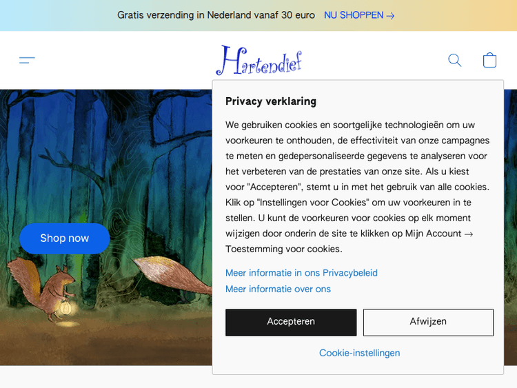This screenshot has height=388, width=517.
Task: Open the Cookie-instellingen link
Action: [359, 353]
